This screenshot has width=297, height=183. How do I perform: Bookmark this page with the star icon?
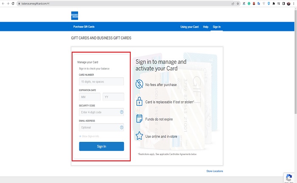click(238, 3)
